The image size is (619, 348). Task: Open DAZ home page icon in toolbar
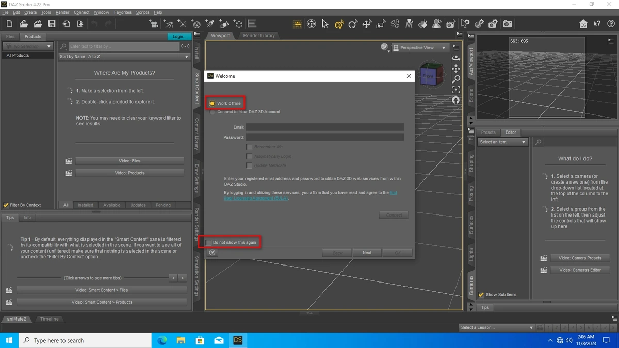583,24
